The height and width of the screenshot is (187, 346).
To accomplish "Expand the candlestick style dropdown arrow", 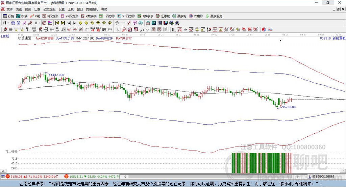I will 40,23.
